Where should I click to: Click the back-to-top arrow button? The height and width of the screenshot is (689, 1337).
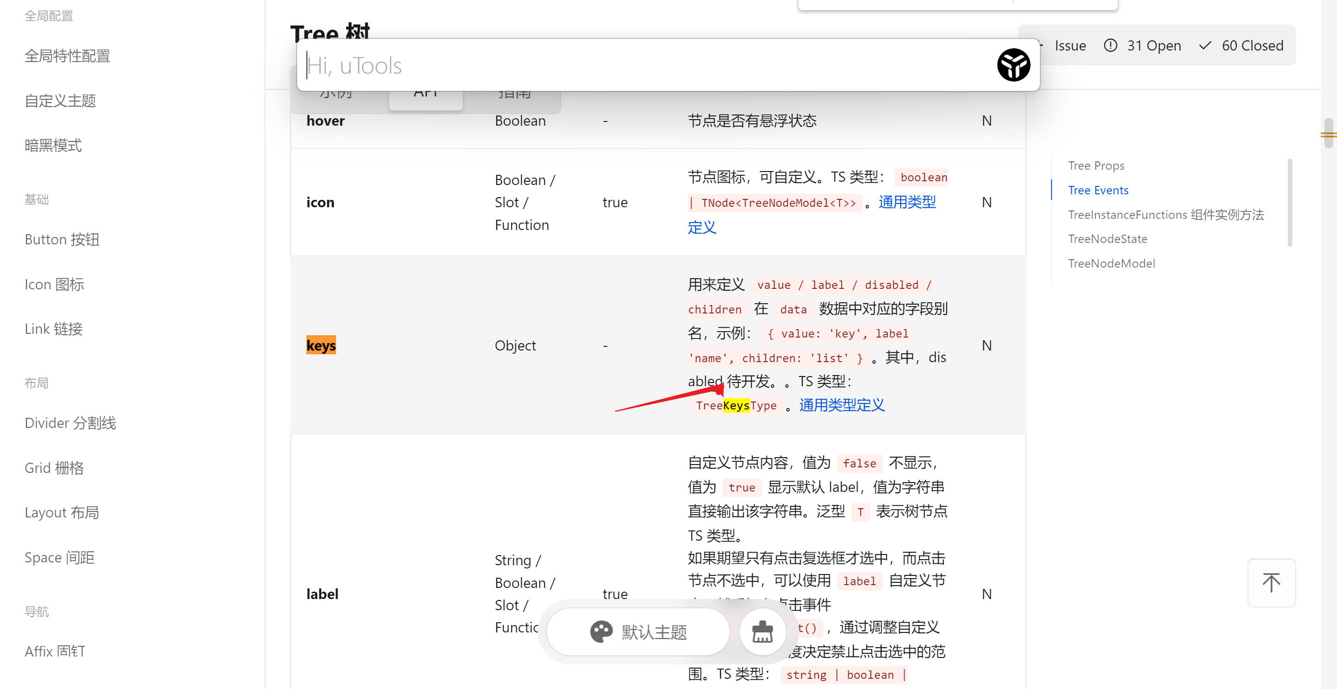(1271, 583)
